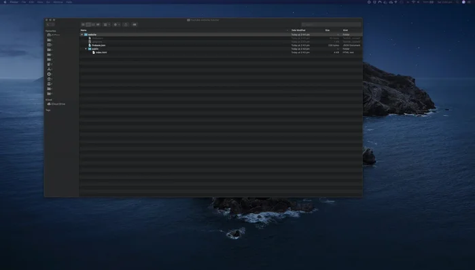
Task: Open Spotlight search from the menu bar
Action: click(x=457, y=2)
